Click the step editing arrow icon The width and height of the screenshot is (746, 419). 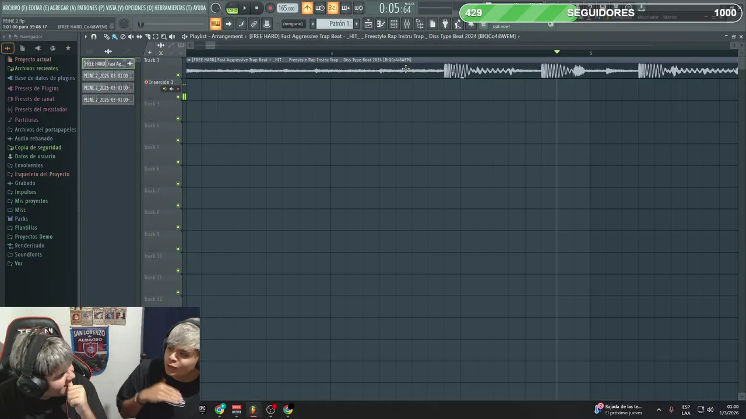[x=228, y=24]
